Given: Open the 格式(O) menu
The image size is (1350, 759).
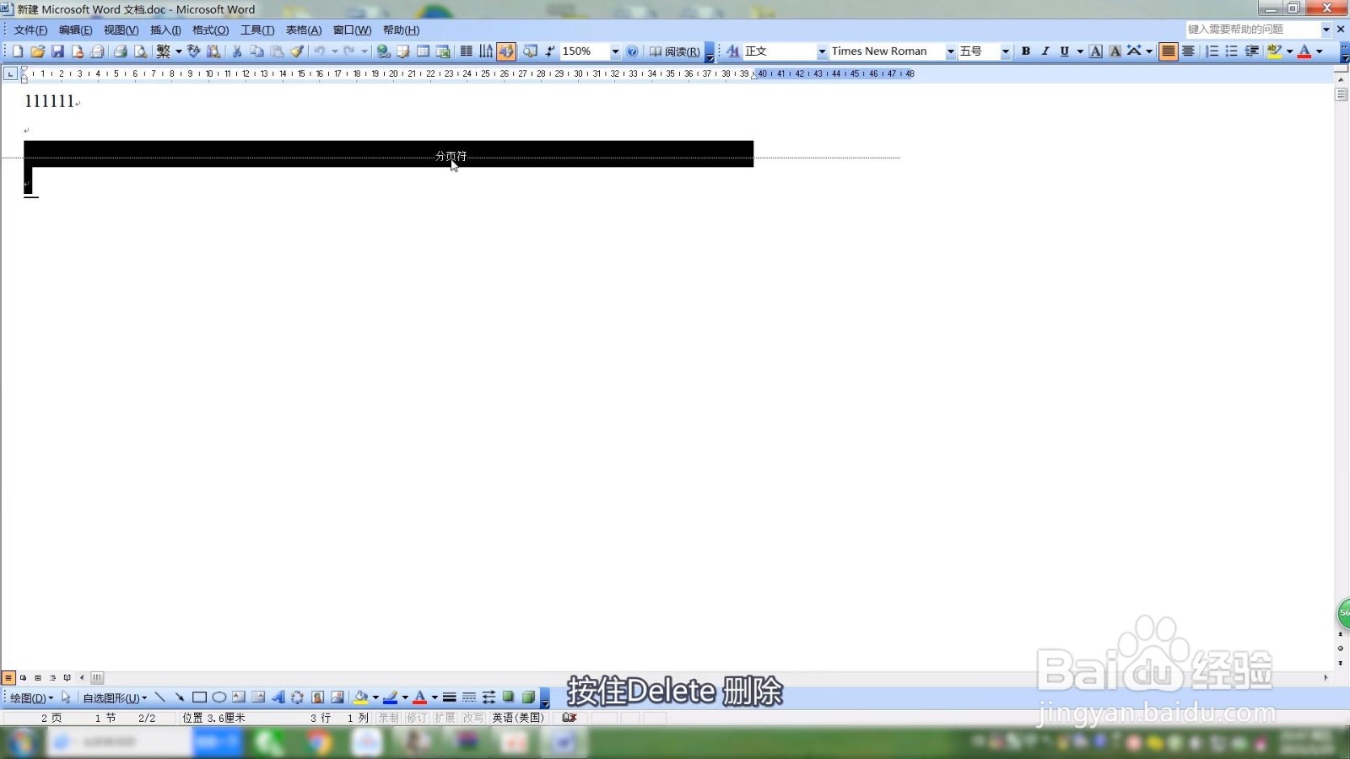Looking at the screenshot, I should tap(210, 30).
